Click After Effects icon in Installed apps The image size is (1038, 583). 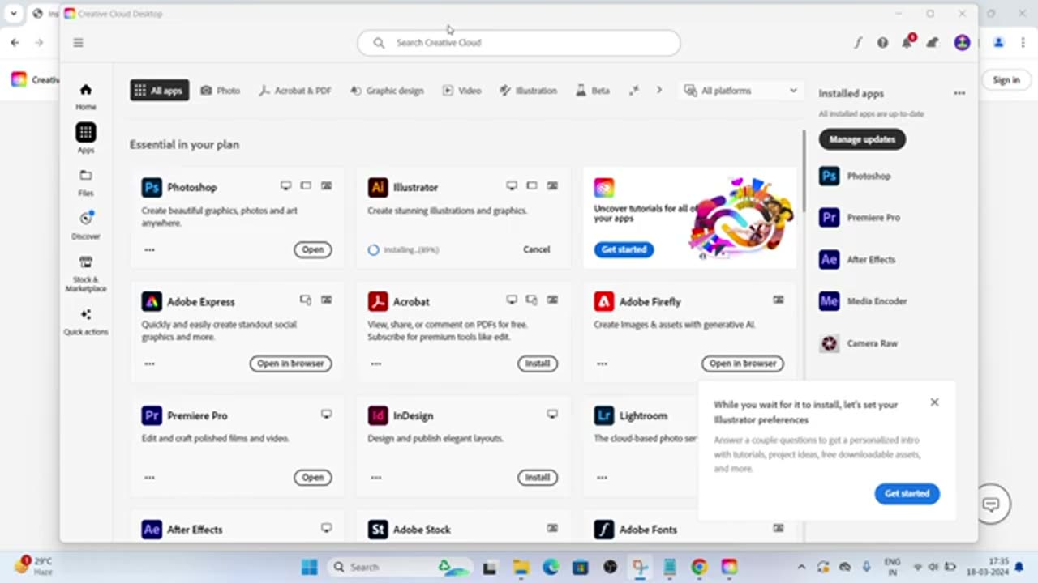coord(829,259)
